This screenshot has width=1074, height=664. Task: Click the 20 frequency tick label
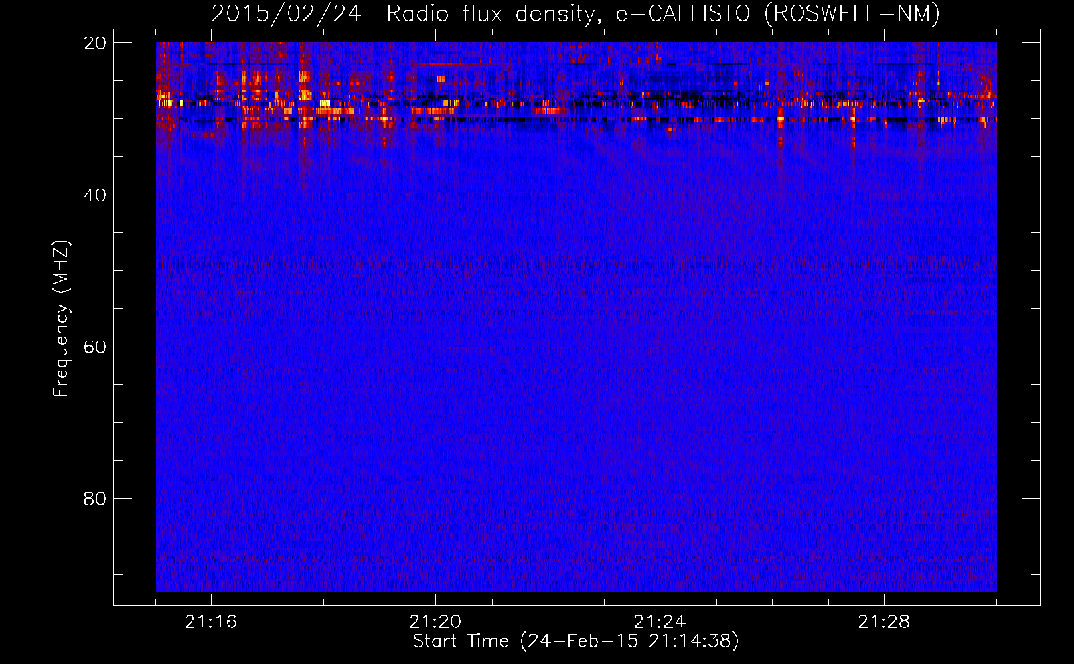(95, 43)
